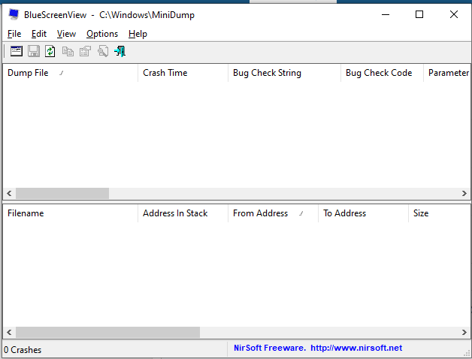Image resolution: width=472 pixels, height=359 pixels.
Task: Open the Properties toolbar icon
Action: pos(85,52)
